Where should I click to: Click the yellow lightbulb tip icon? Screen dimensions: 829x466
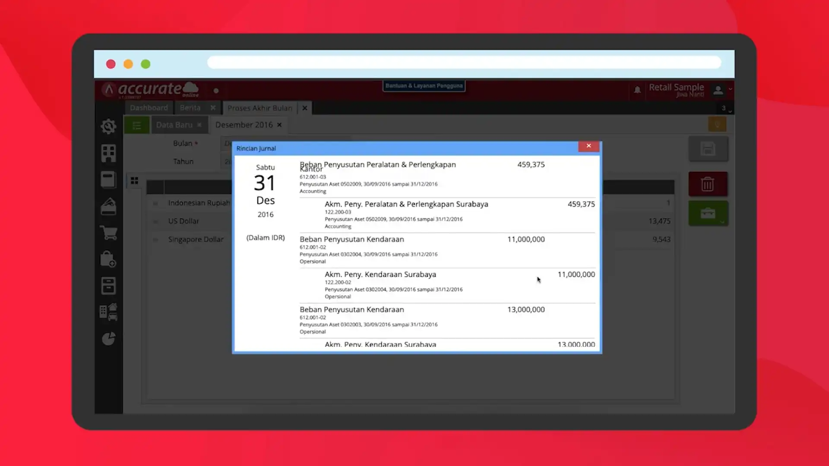click(x=717, y=125)
